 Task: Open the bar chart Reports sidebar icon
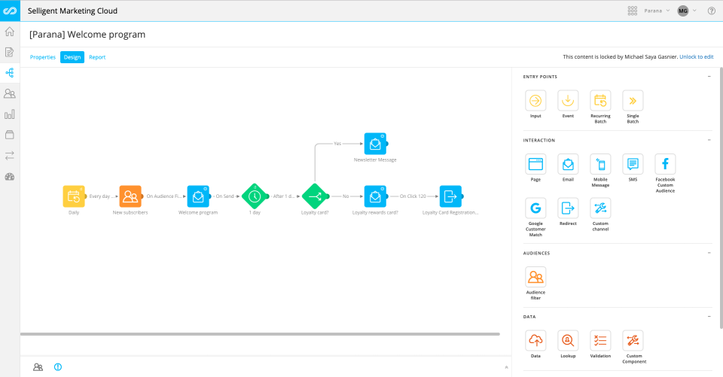pos(10,114)
